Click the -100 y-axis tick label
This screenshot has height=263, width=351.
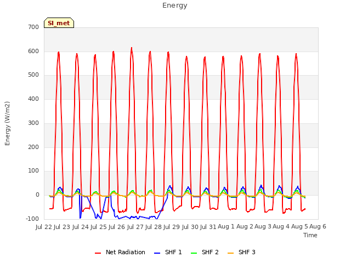32,219
